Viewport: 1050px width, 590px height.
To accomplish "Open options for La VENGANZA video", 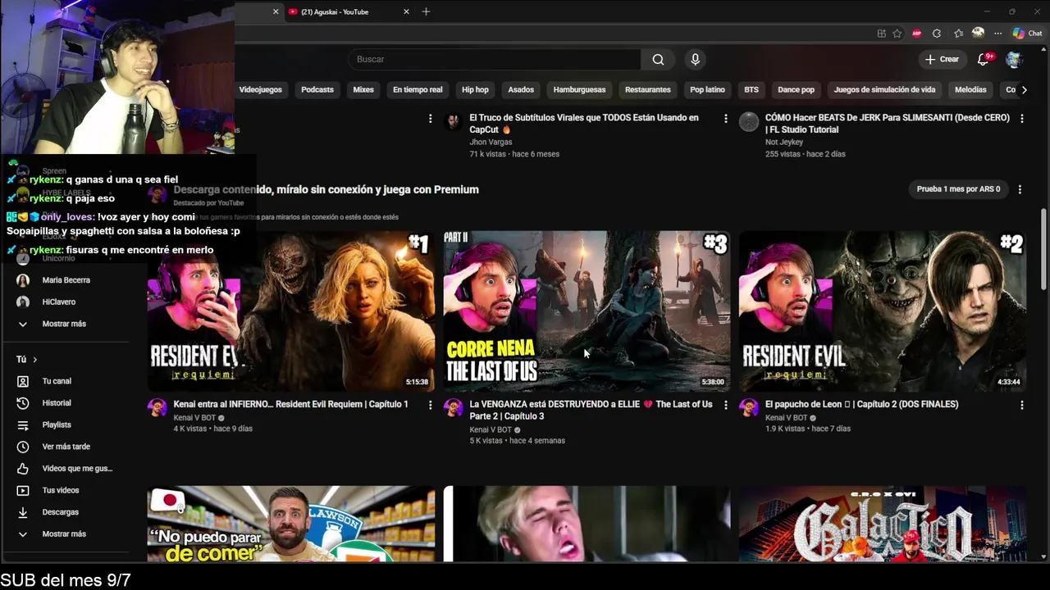I will (725, 405).
